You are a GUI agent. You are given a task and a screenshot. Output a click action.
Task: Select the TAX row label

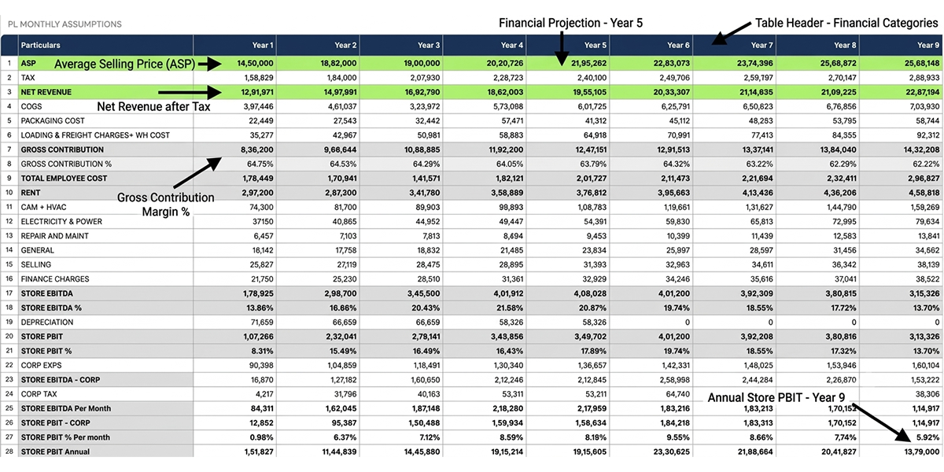[28, 78]
